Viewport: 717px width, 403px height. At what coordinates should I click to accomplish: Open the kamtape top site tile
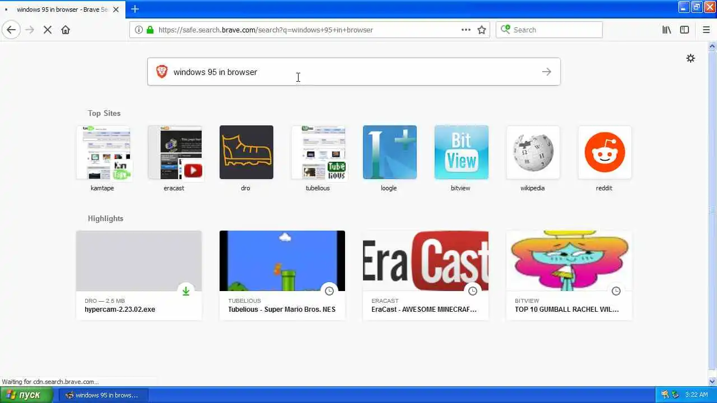103,152
